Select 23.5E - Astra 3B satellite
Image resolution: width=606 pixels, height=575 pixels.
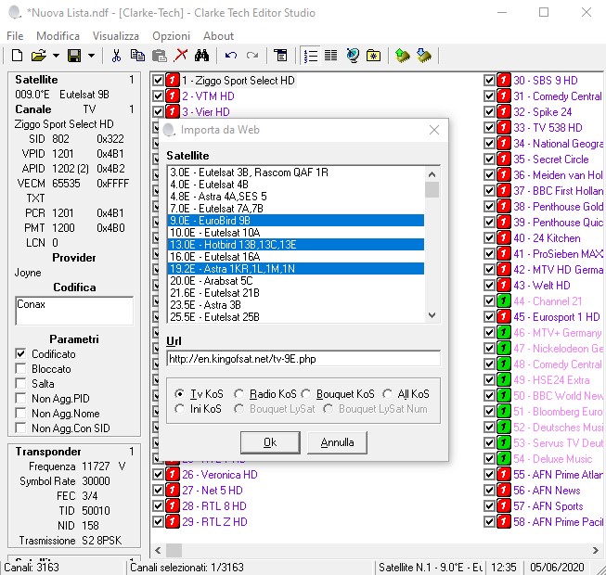pos(296,305)
